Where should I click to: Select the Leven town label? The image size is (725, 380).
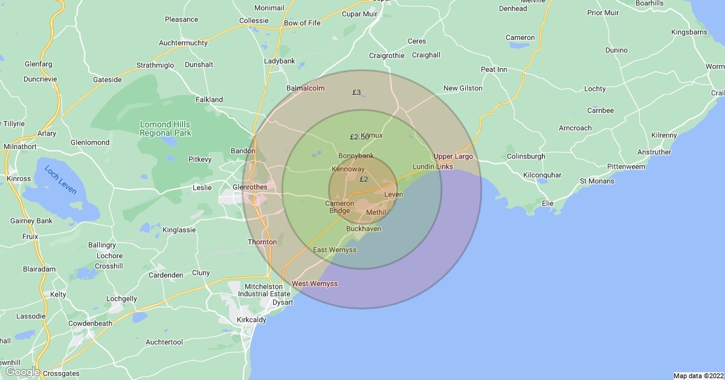pos(393,194)
